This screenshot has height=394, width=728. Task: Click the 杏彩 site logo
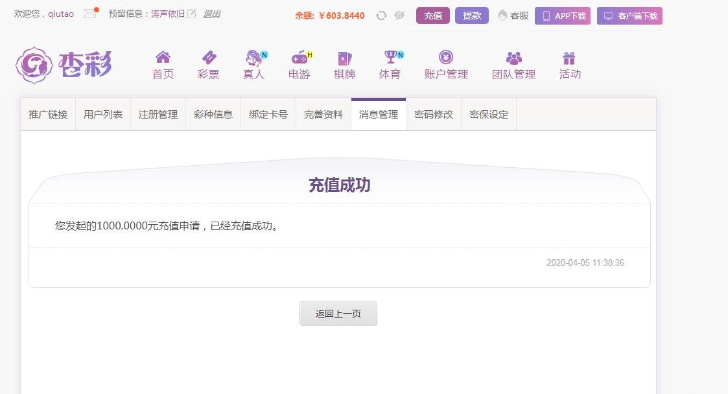pos(64,65)
